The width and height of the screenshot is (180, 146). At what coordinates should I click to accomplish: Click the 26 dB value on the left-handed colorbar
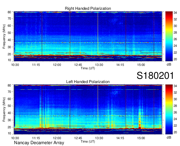(x=175, y=112)
